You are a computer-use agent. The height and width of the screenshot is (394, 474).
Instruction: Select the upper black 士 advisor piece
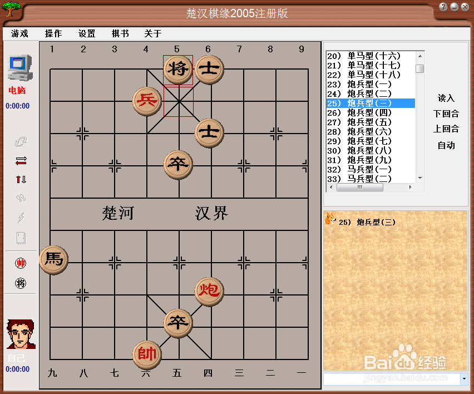pyautogui.click(x=209, y=70)
